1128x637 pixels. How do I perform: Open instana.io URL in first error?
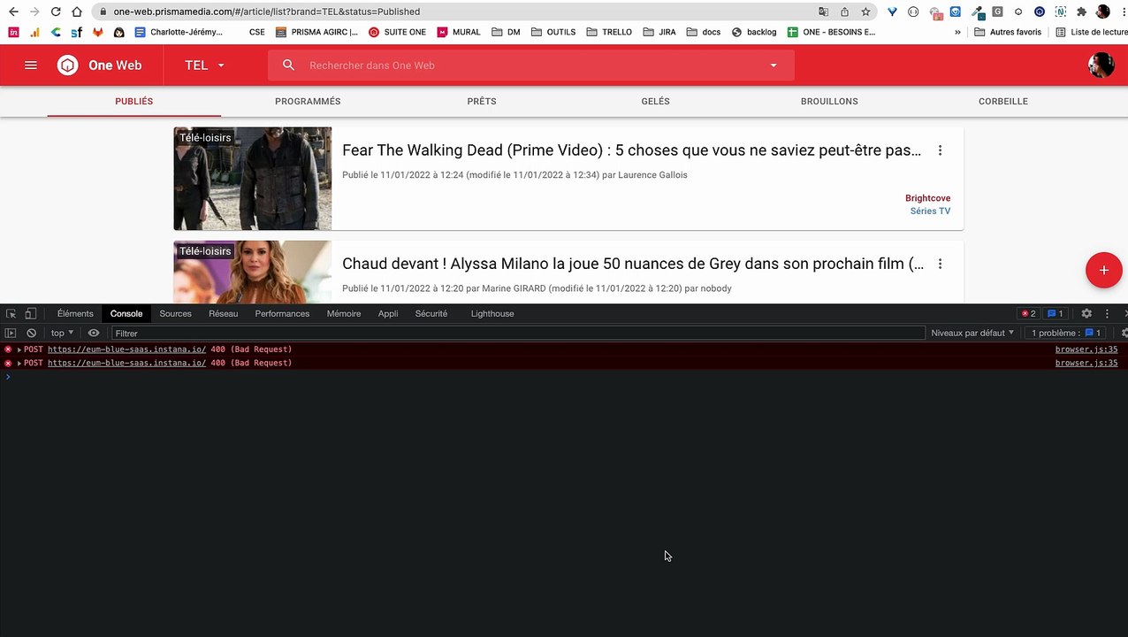[x=126, y=349]
